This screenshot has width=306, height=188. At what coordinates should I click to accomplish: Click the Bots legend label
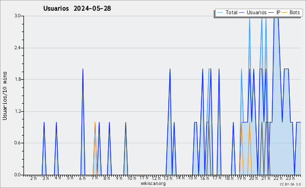294,12
